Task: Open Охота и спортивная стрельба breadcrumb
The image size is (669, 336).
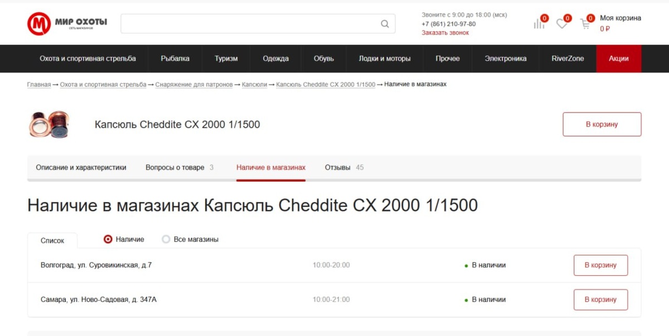Action: point(103,85)
